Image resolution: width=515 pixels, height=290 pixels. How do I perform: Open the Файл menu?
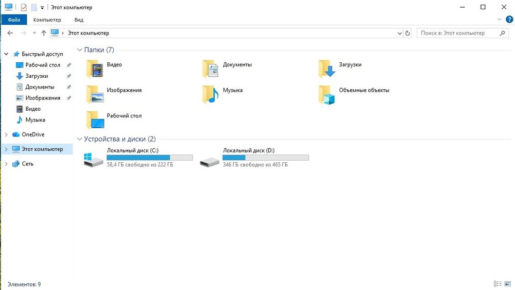coord(14,20)
